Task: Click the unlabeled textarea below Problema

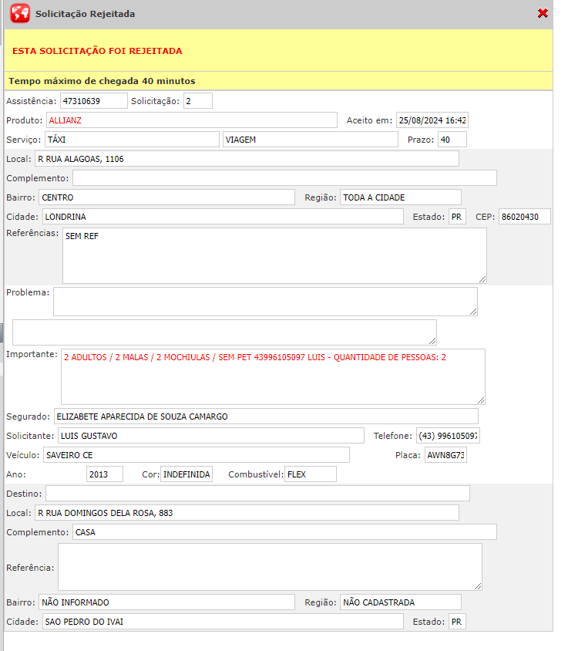Action: point(224,332)
